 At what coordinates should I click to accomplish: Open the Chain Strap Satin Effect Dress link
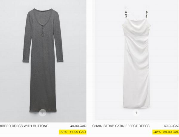(121, 126)
